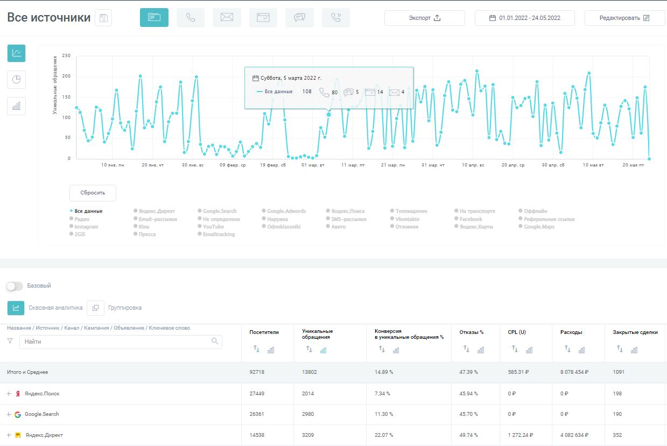667x446 pixels.
Task: Toggle the Радио legend series
Action: (79, 219)
